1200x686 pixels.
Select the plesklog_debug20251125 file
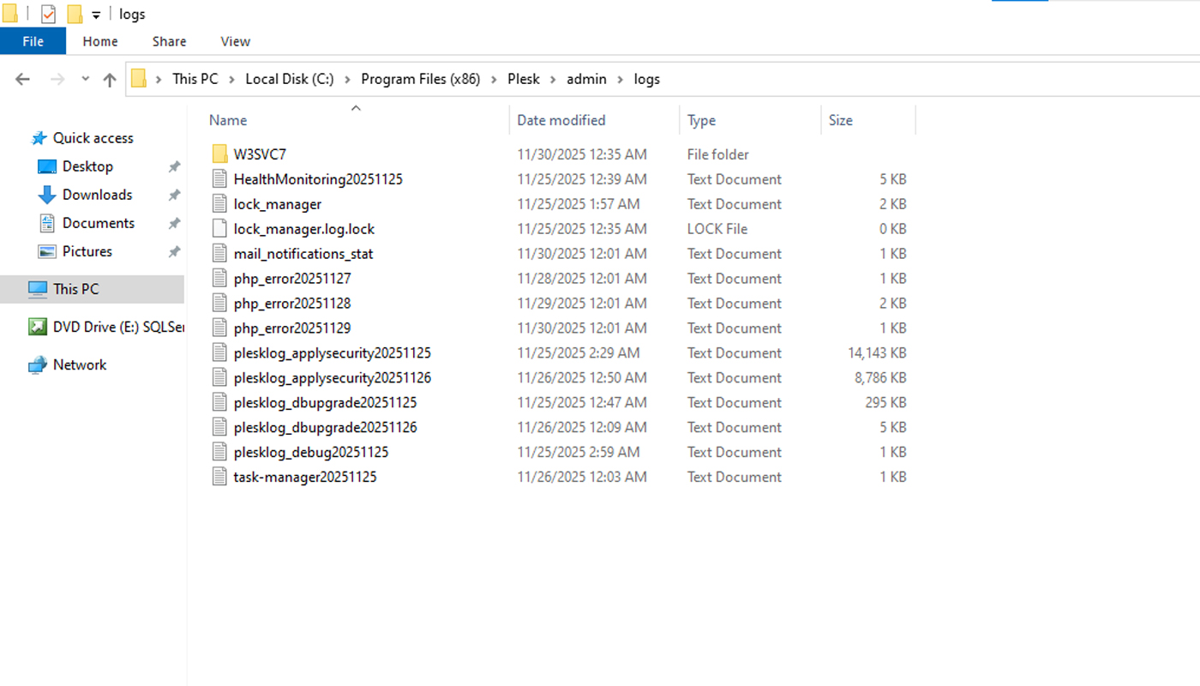coord(310,452)
